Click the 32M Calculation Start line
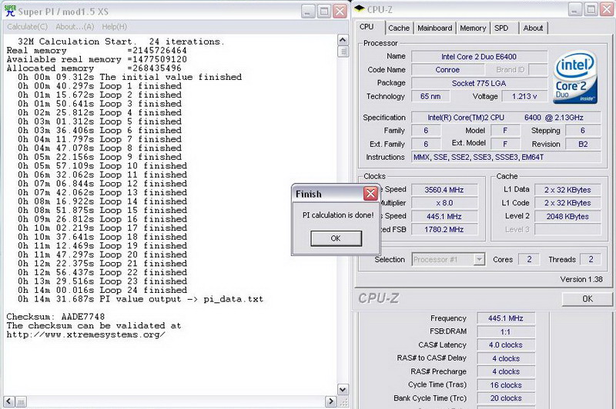Screen dimensions: 616x409 point(121,42)
